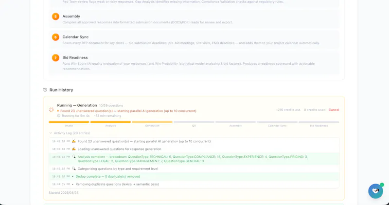Click the Loading unanswered questions log entry
389x205 pixels.
click(x=194, y=149)
